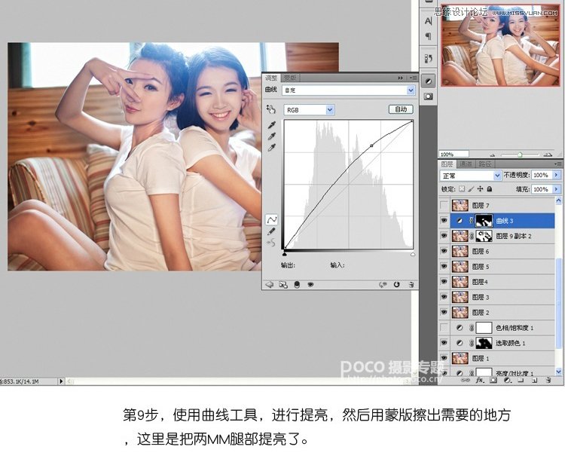
Task: Move the white point input slider
Action: 413,254
